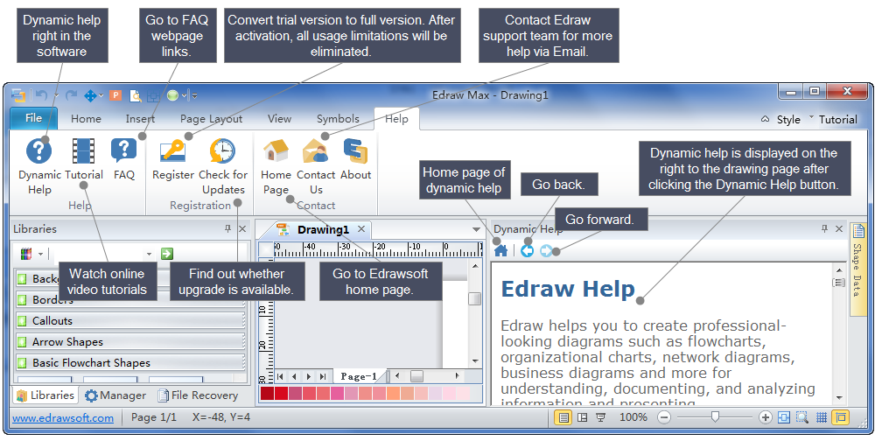
Task: Click zoom in plus button
Action: pyautogui.click(x=766, y=417)
